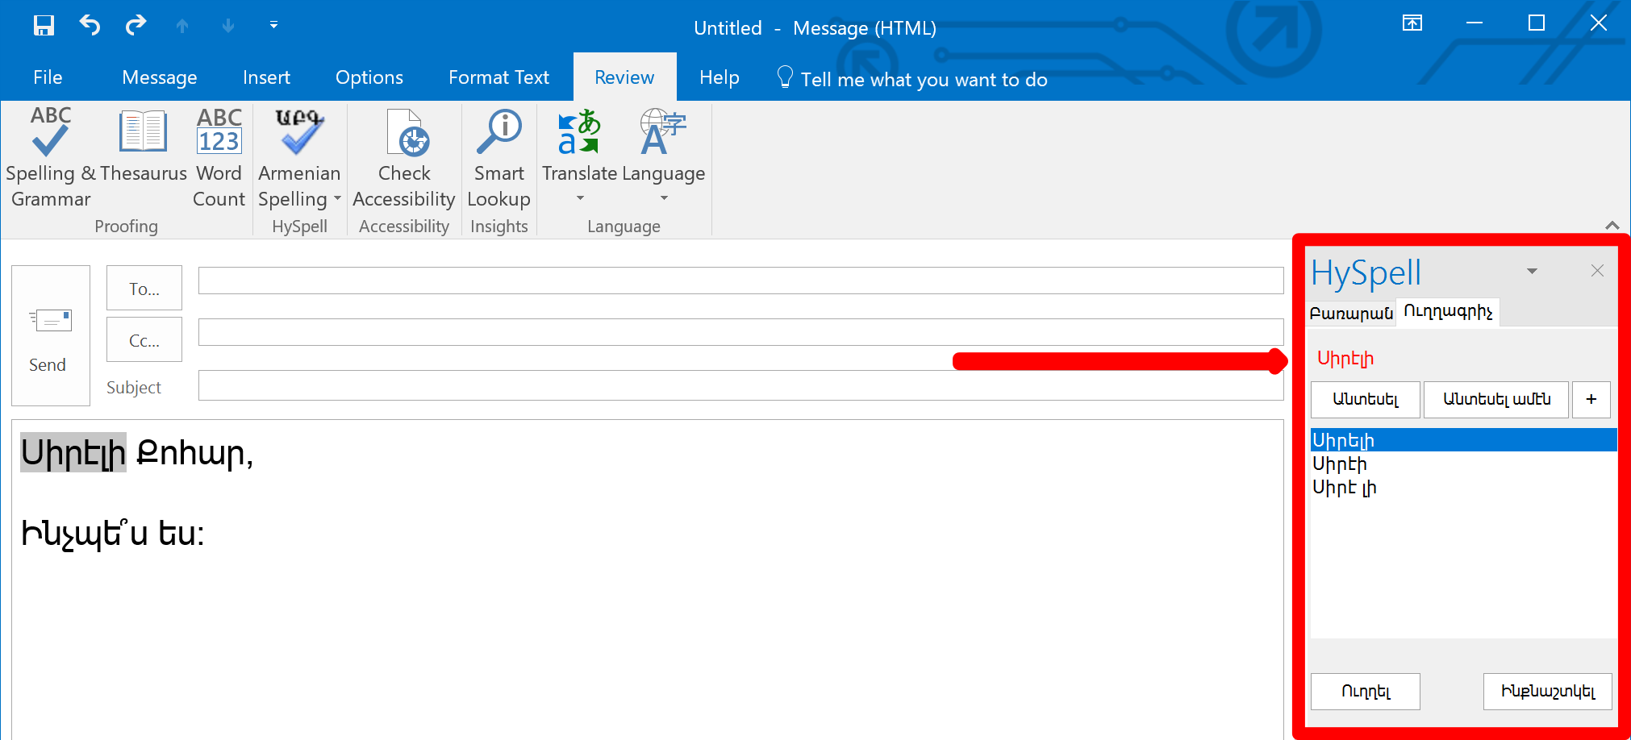The image size is (1631, 740).
Task: Click the highlighted word Սիրէլի in message body
Action: point(73,453)
